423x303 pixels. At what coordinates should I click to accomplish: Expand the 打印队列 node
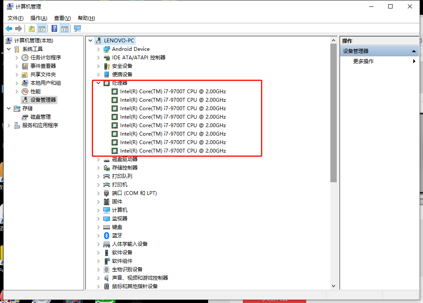[99, 176]
